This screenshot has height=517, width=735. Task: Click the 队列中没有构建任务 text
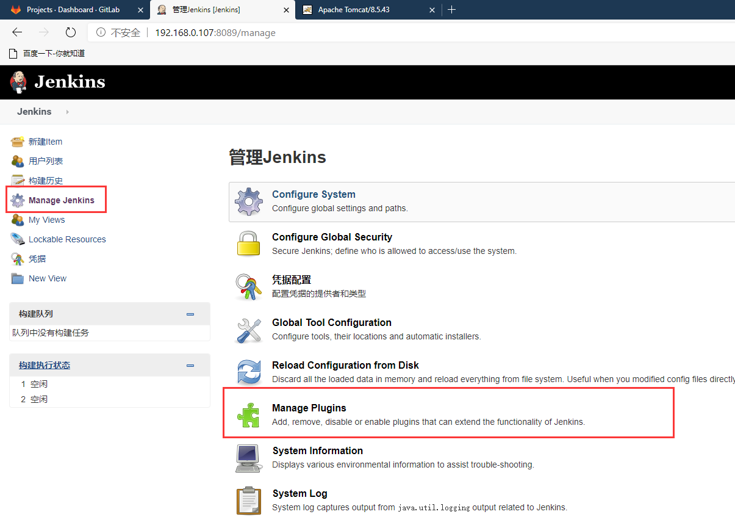tap(51, 333)
